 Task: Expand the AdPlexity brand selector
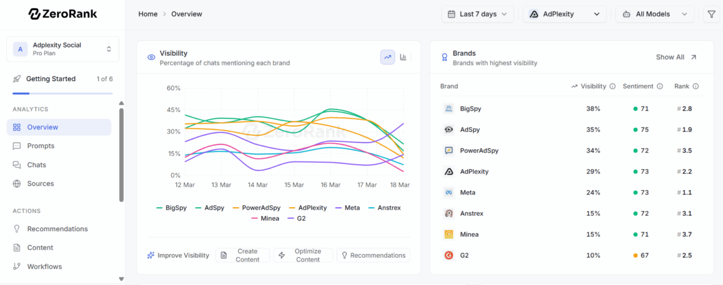tap(564, 14)
